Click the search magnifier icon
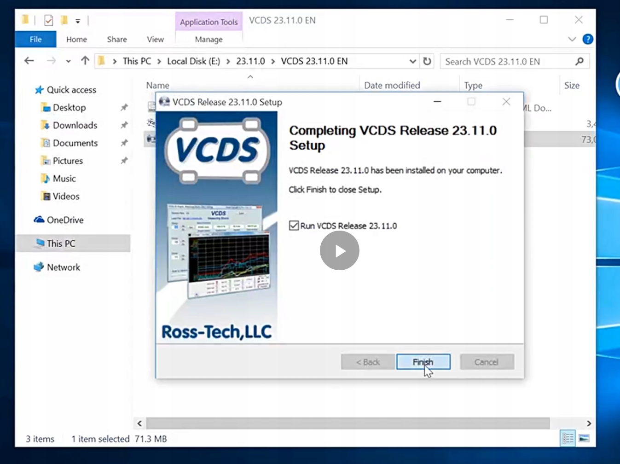This screenshot has width=620, height=464. pos(579,61)
